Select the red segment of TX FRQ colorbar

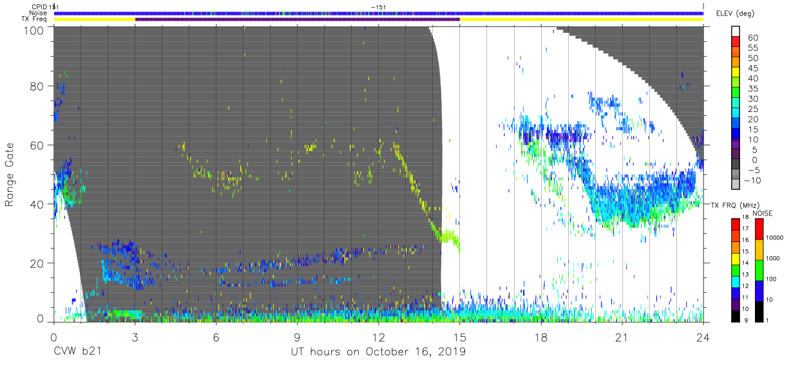pos(735,223)
